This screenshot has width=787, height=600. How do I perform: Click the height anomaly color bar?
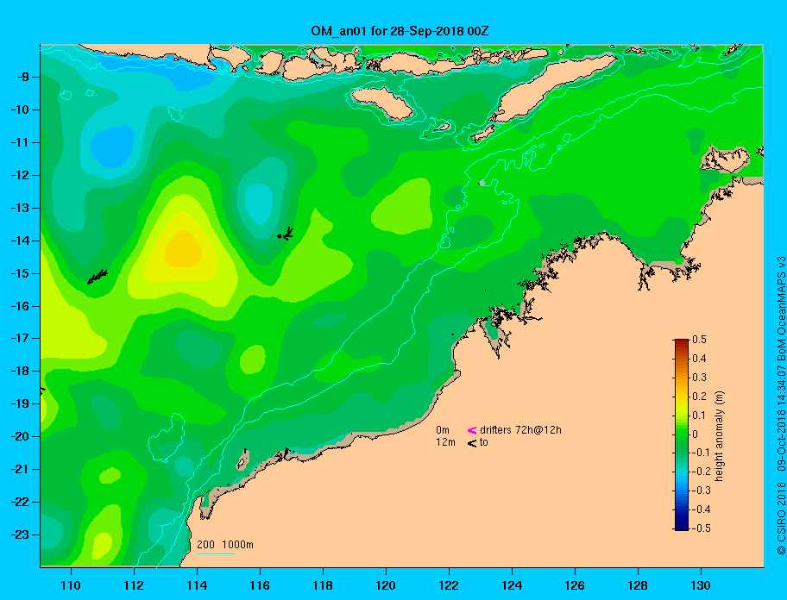[x=682, y=434]
